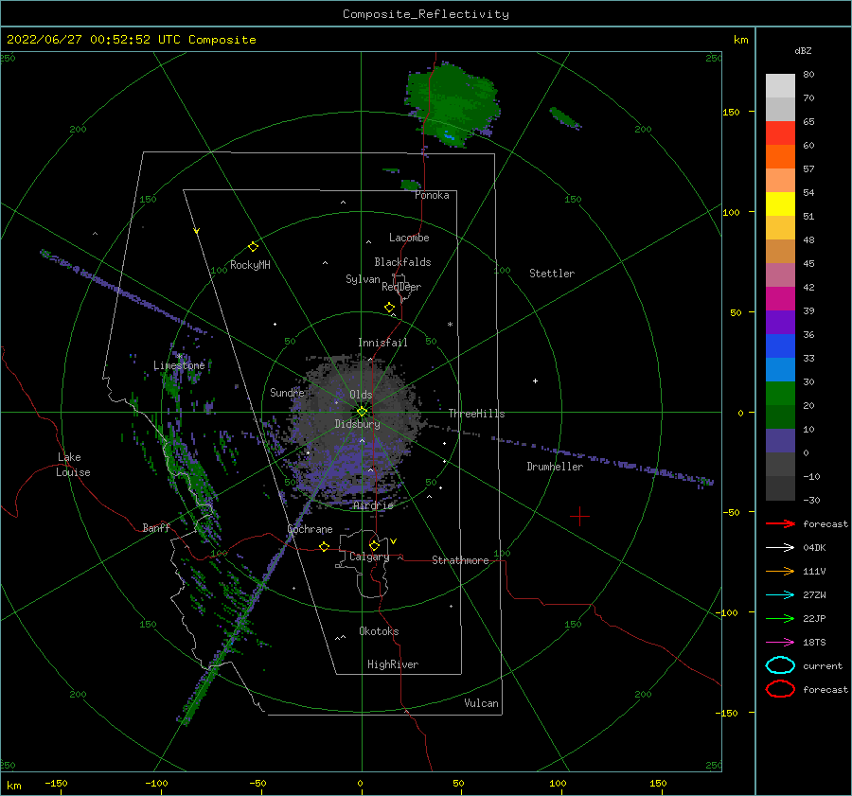Viewport: 852px width, 796px height.
Task: Click the RedDeer city label
Action: 401,287
